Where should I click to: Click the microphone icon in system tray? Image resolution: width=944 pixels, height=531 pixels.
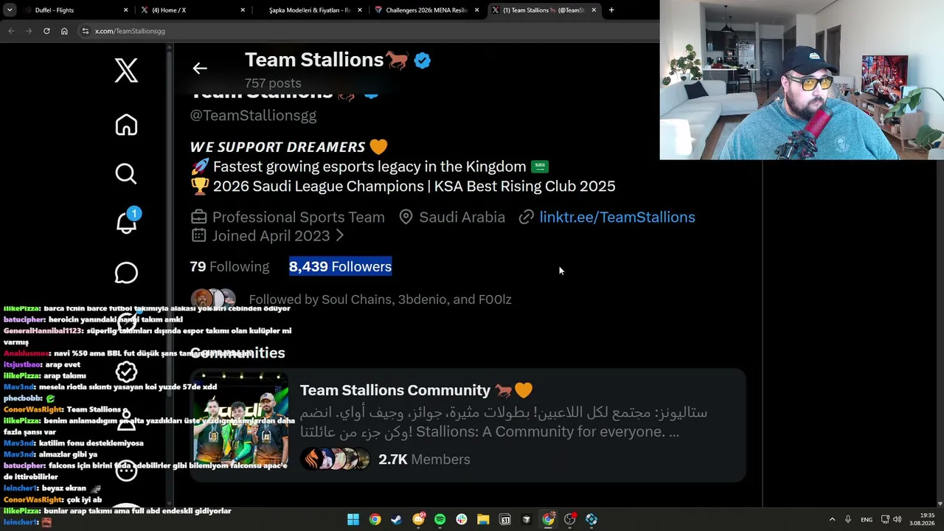click(x=848, y=520)
